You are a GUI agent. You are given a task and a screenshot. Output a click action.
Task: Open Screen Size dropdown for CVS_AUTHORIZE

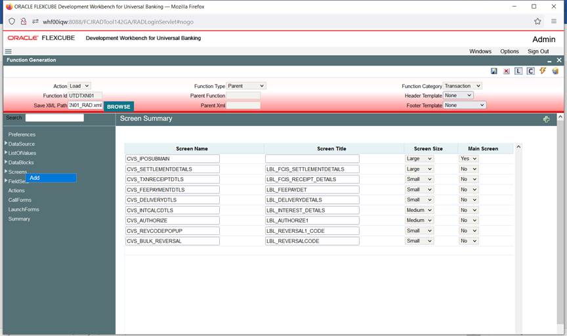tap(419, 220)
